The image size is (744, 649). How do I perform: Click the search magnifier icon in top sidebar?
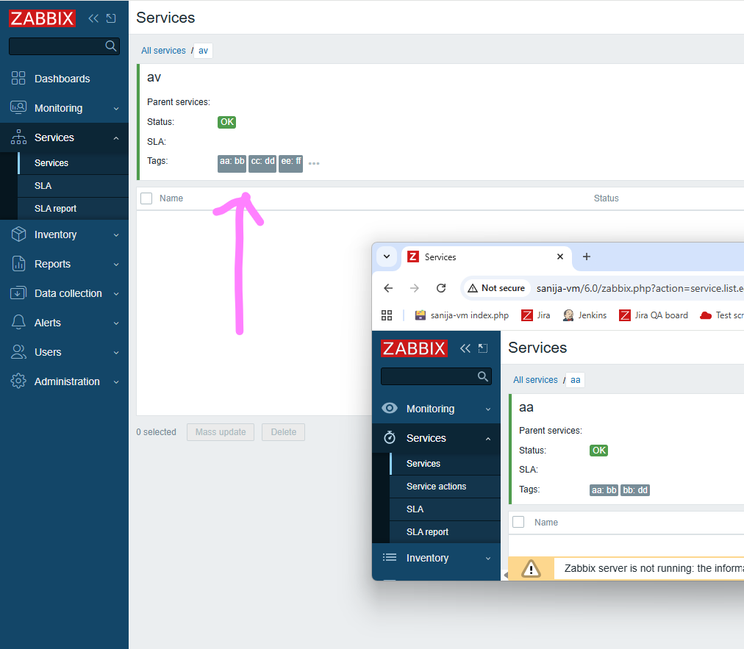click(x=111, y=46)
